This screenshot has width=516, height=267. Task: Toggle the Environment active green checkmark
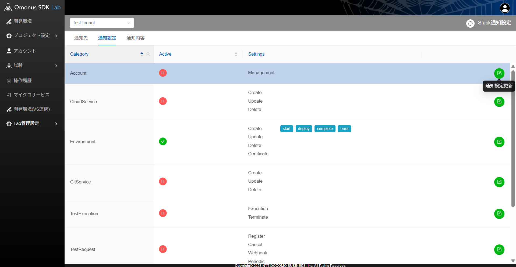pos(163,141)
